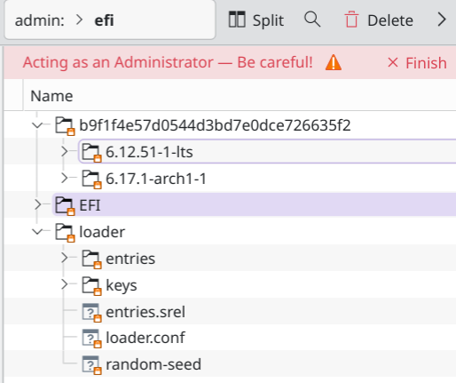Select the loader.conf file icon

[91, 339]
